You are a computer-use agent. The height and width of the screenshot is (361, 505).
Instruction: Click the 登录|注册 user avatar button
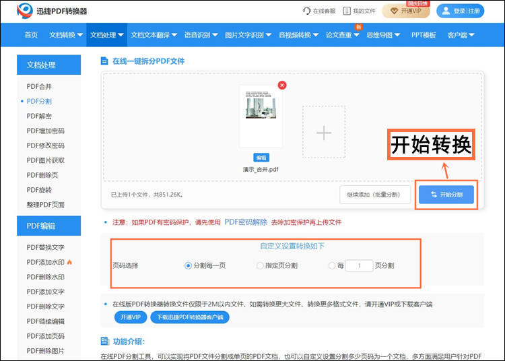(460, 11)
